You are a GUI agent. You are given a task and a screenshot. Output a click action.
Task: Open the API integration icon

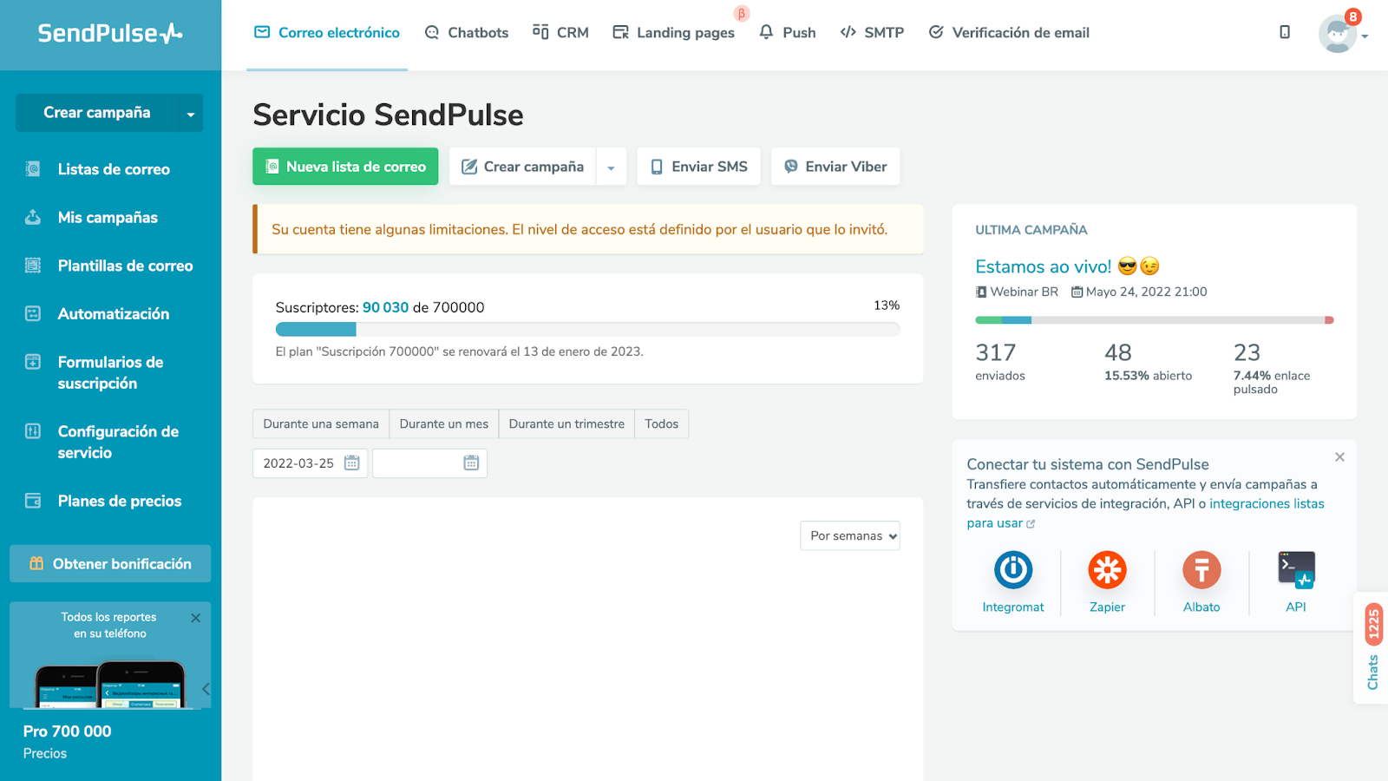1296,570
